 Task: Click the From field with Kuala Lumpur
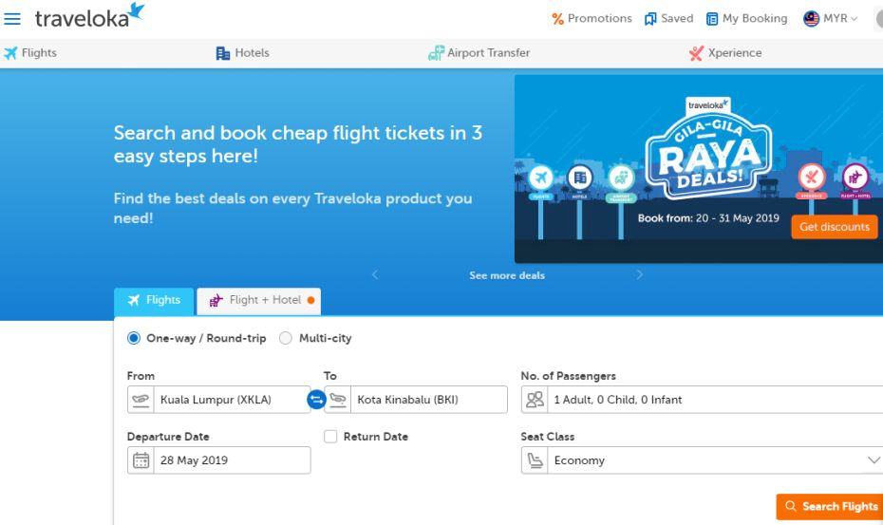[x=223, y=400]
